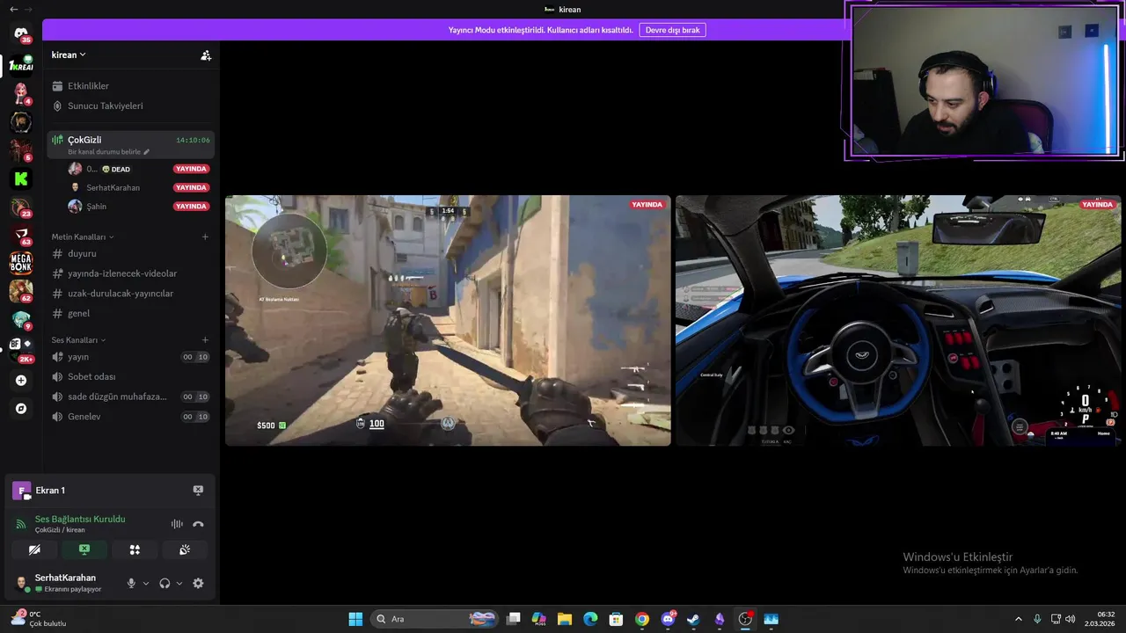Open the genel text channel
This screenshot has width=1126, height=633.
[x=130, y=313]
